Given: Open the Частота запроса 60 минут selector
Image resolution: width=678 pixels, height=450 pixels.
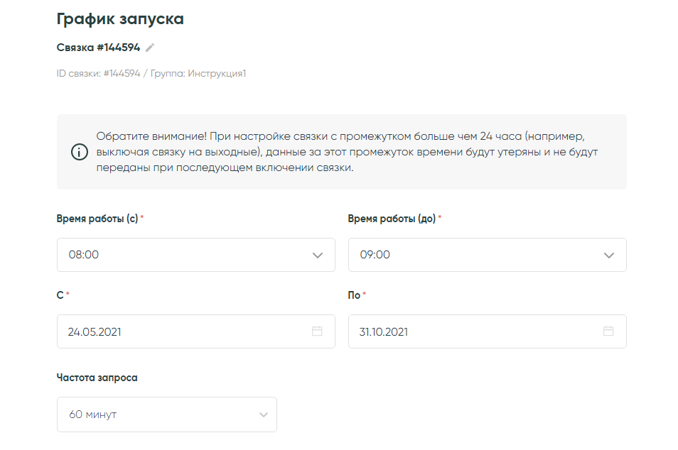Looking at the screenshot, I should [166, 415].
